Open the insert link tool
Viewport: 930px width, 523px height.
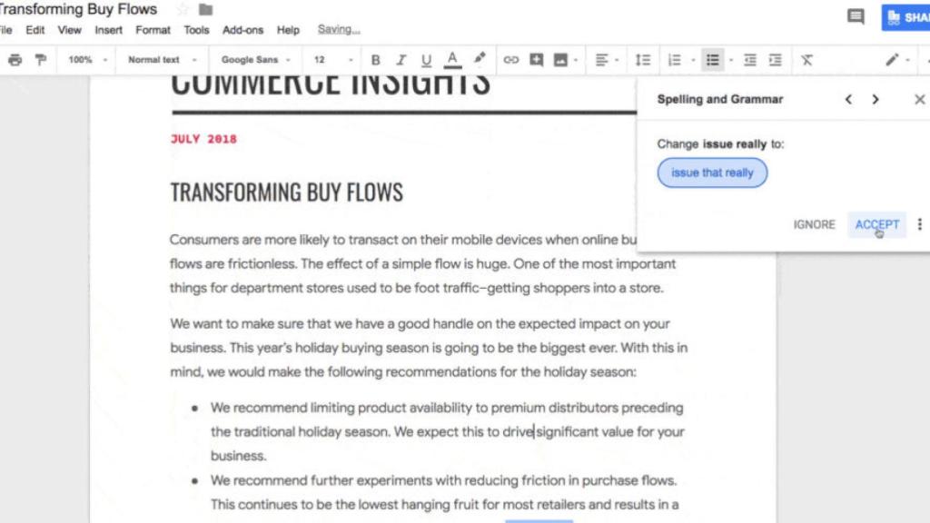click(x=510, y=59)
